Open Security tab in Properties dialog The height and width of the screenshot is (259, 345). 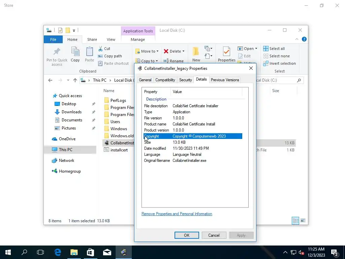point(186,80)
